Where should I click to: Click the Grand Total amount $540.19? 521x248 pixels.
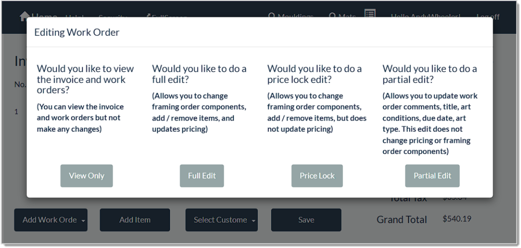click(x=457, y=219)
